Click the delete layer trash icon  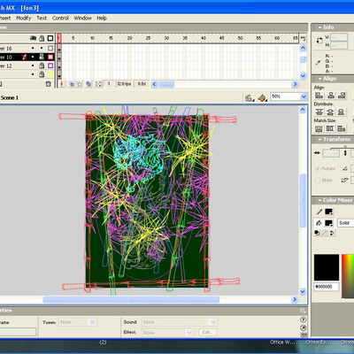(x=49, y=84)
